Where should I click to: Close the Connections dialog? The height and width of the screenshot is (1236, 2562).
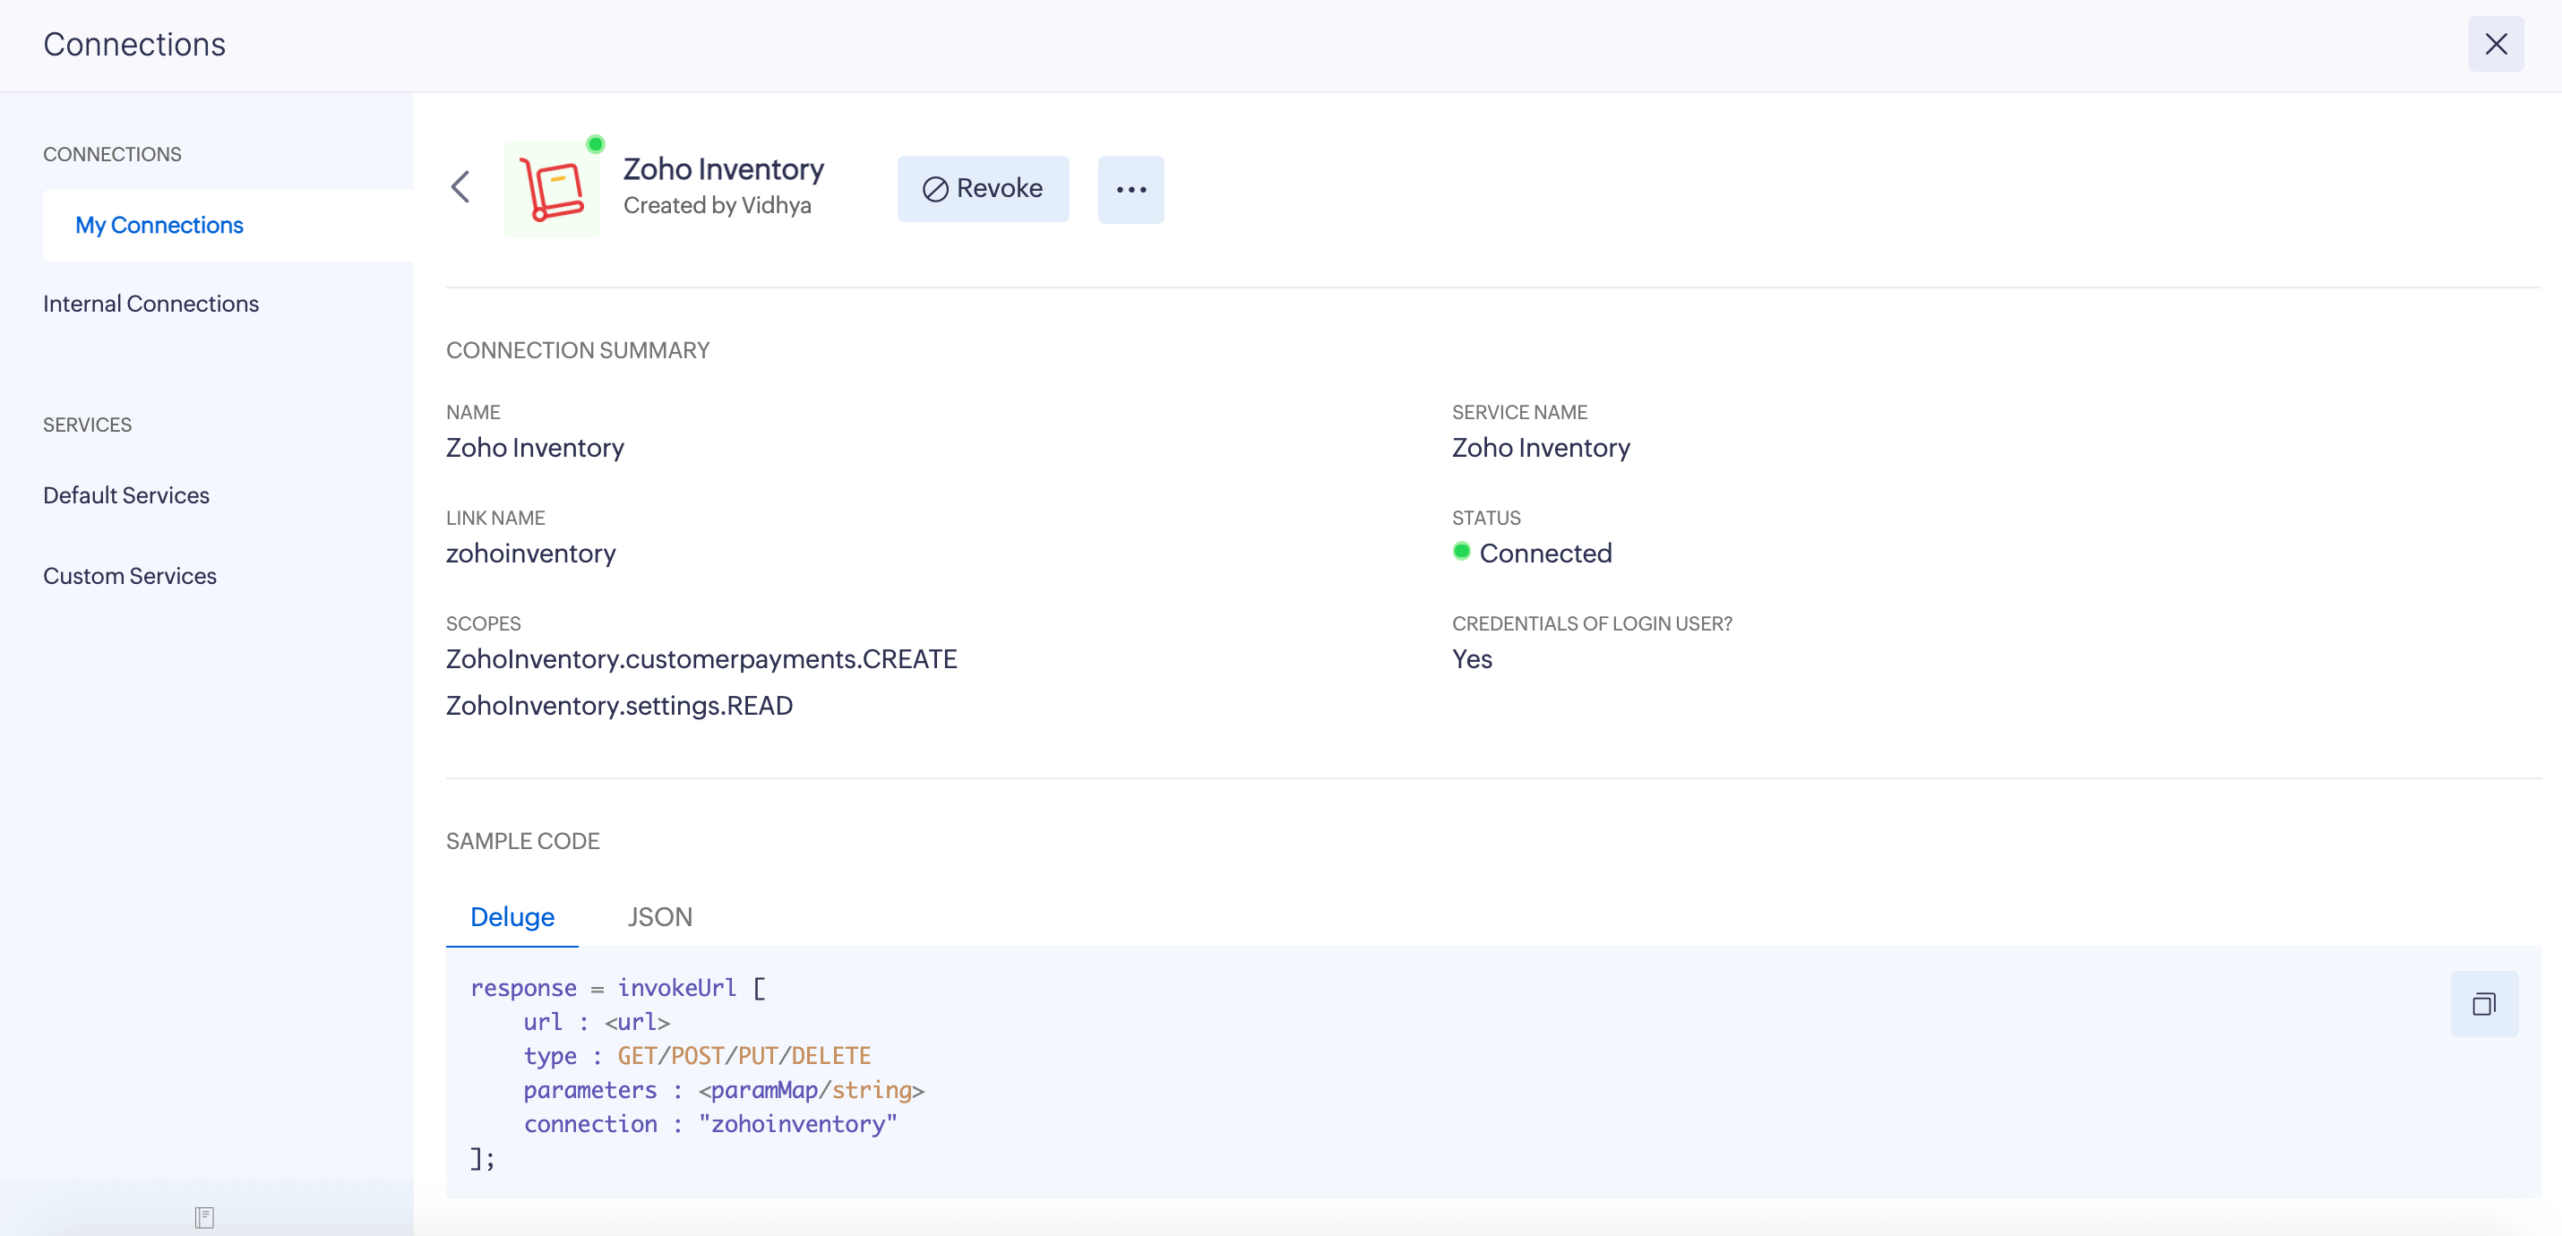click(2496, 44)
